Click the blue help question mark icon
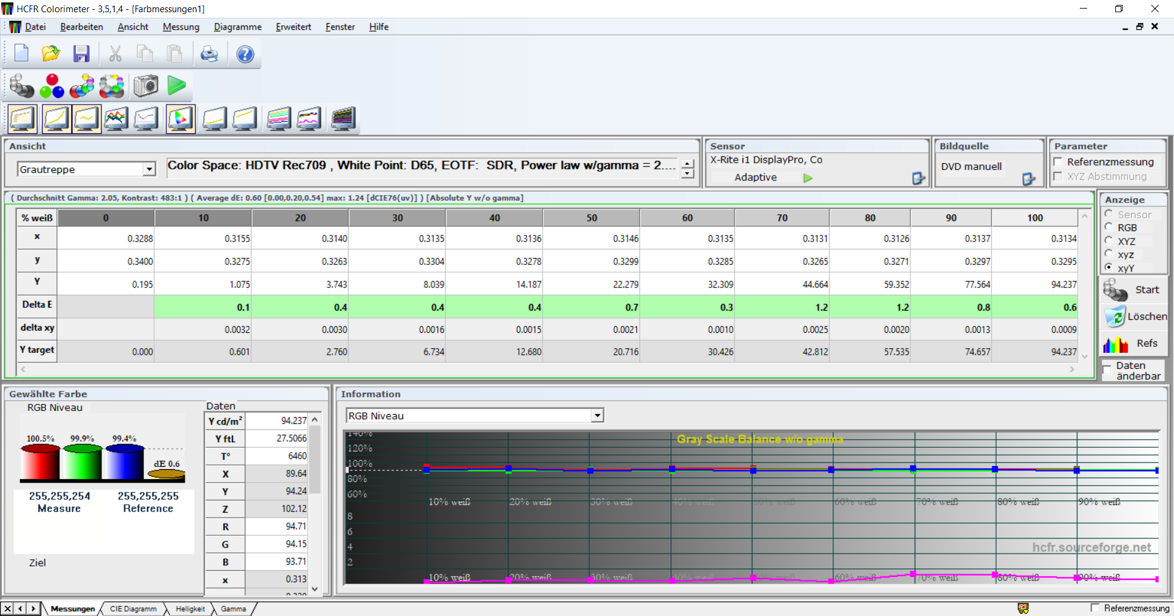The height and width of the screenshot is (616, 1174). (245, 54)
